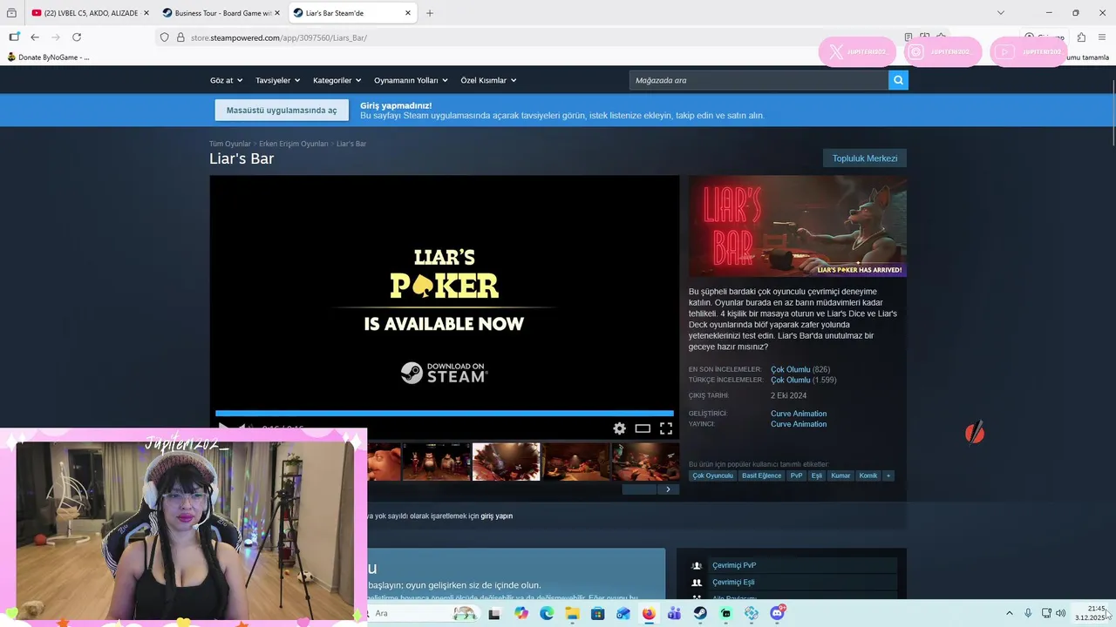List all open tabs with chevron
The image size is (1116, 627).
pos(1000,13)
